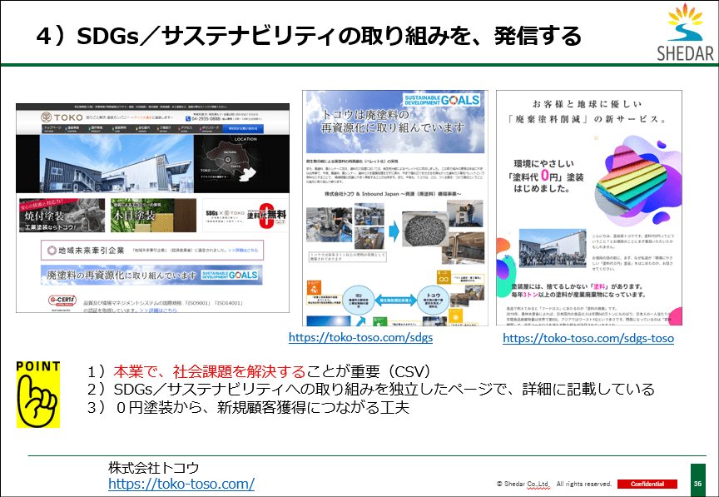Click the TOKO logo in website screenshot
The image size is (719, 497).
[x=62, y=117]
